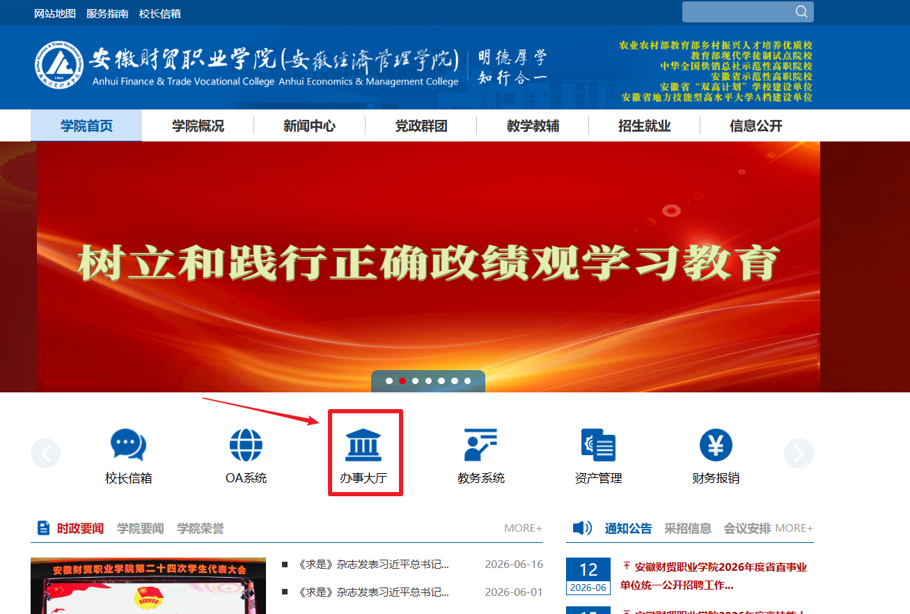The image size is (910, 614).
Task: Open the 党政群团 menu
Action: click(421, 126)
